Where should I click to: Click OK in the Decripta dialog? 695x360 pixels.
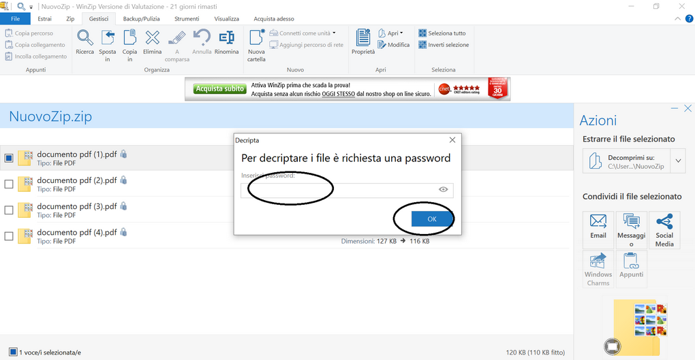click(432, 218)
